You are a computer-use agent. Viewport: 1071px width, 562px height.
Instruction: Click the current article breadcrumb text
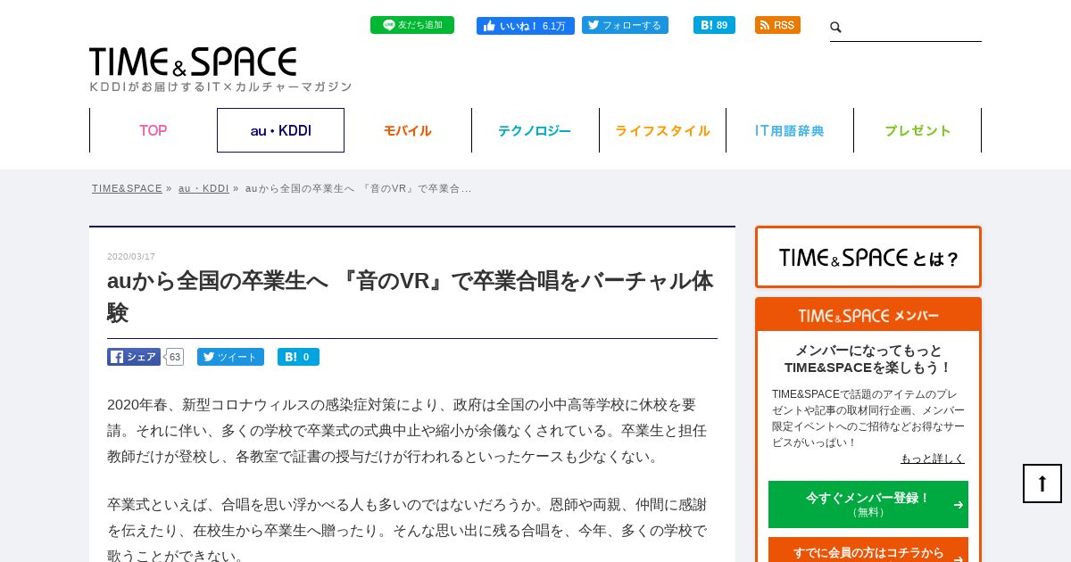tap(359, 188)
